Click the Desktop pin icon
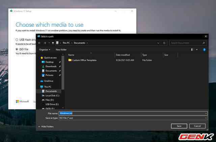 tap(60, 62)
